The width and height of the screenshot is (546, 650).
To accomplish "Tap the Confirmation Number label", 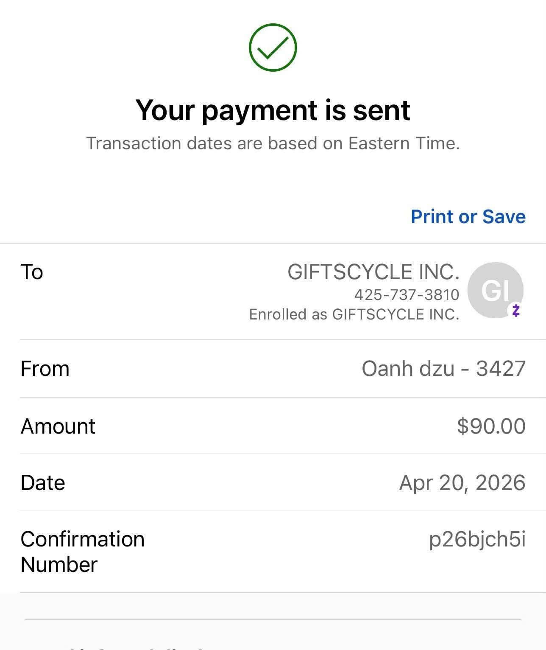I will pos(83,552).
